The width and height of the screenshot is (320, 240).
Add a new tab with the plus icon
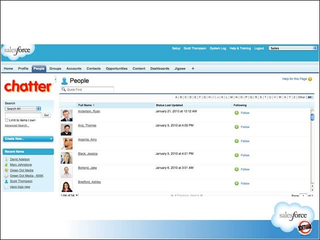(x=193, y=68)
